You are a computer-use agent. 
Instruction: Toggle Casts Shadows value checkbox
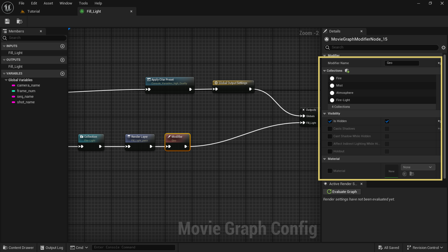point(387,129)
